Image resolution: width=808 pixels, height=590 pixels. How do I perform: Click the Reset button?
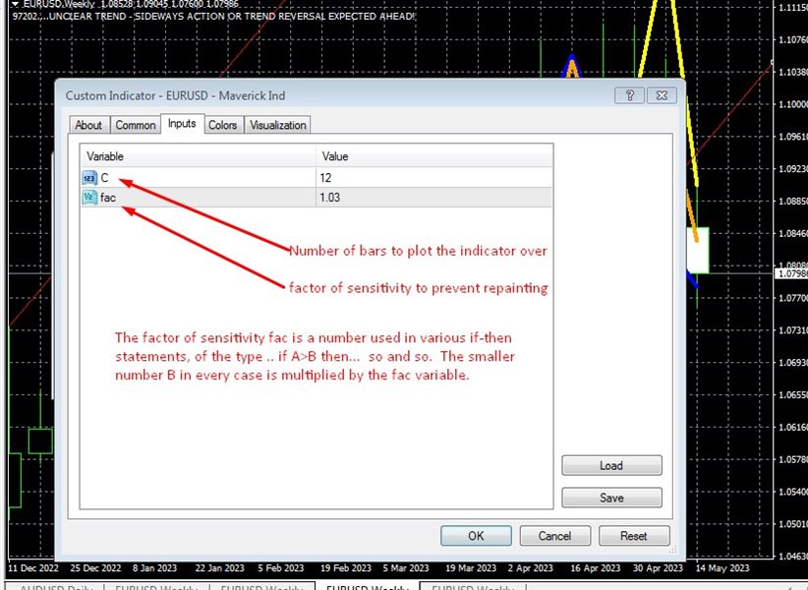coord(634,536)
